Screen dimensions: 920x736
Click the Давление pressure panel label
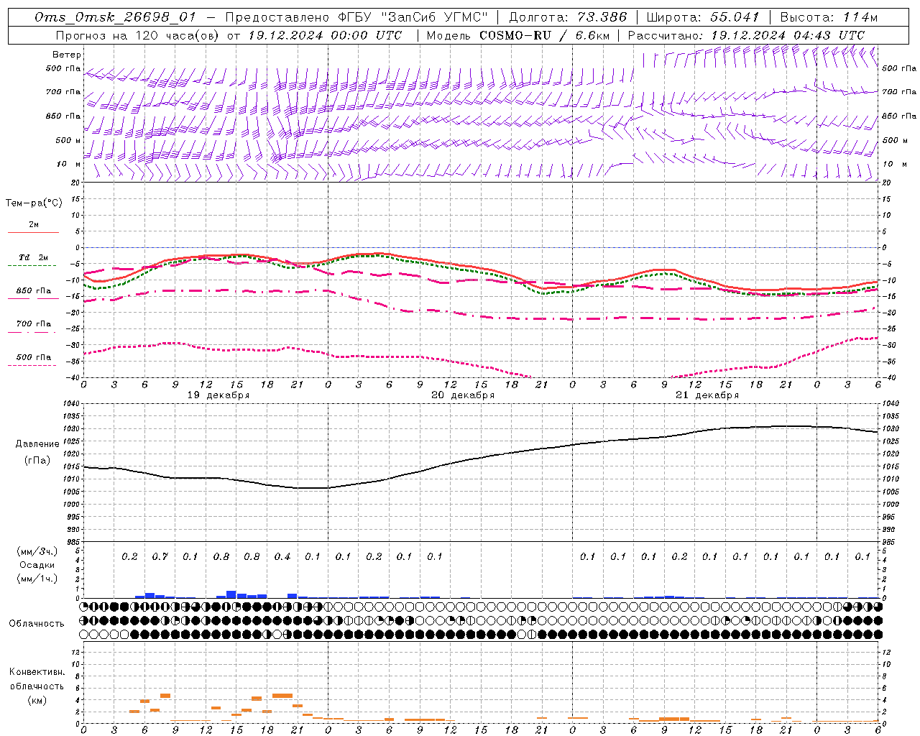(x=37, y=444)
